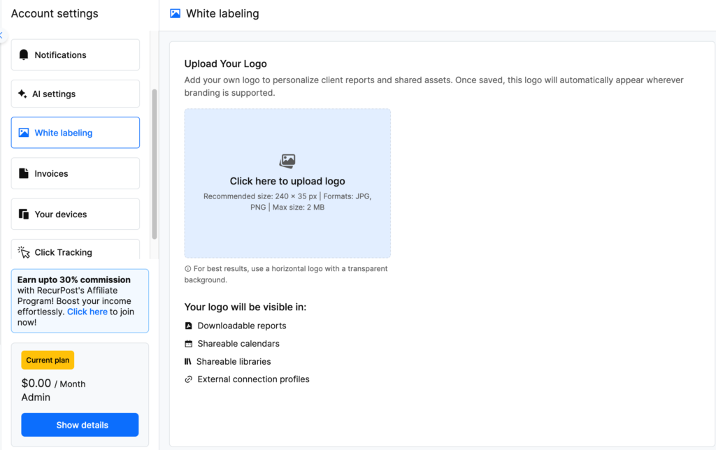Click the White labeling image icon in sidebar
This screenshot has height=450, width=716.
click(x=24, y=133)
